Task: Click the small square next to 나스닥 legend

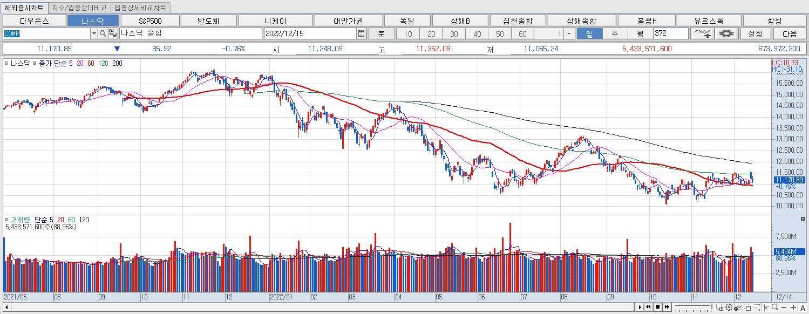Action: pos(6,64)
